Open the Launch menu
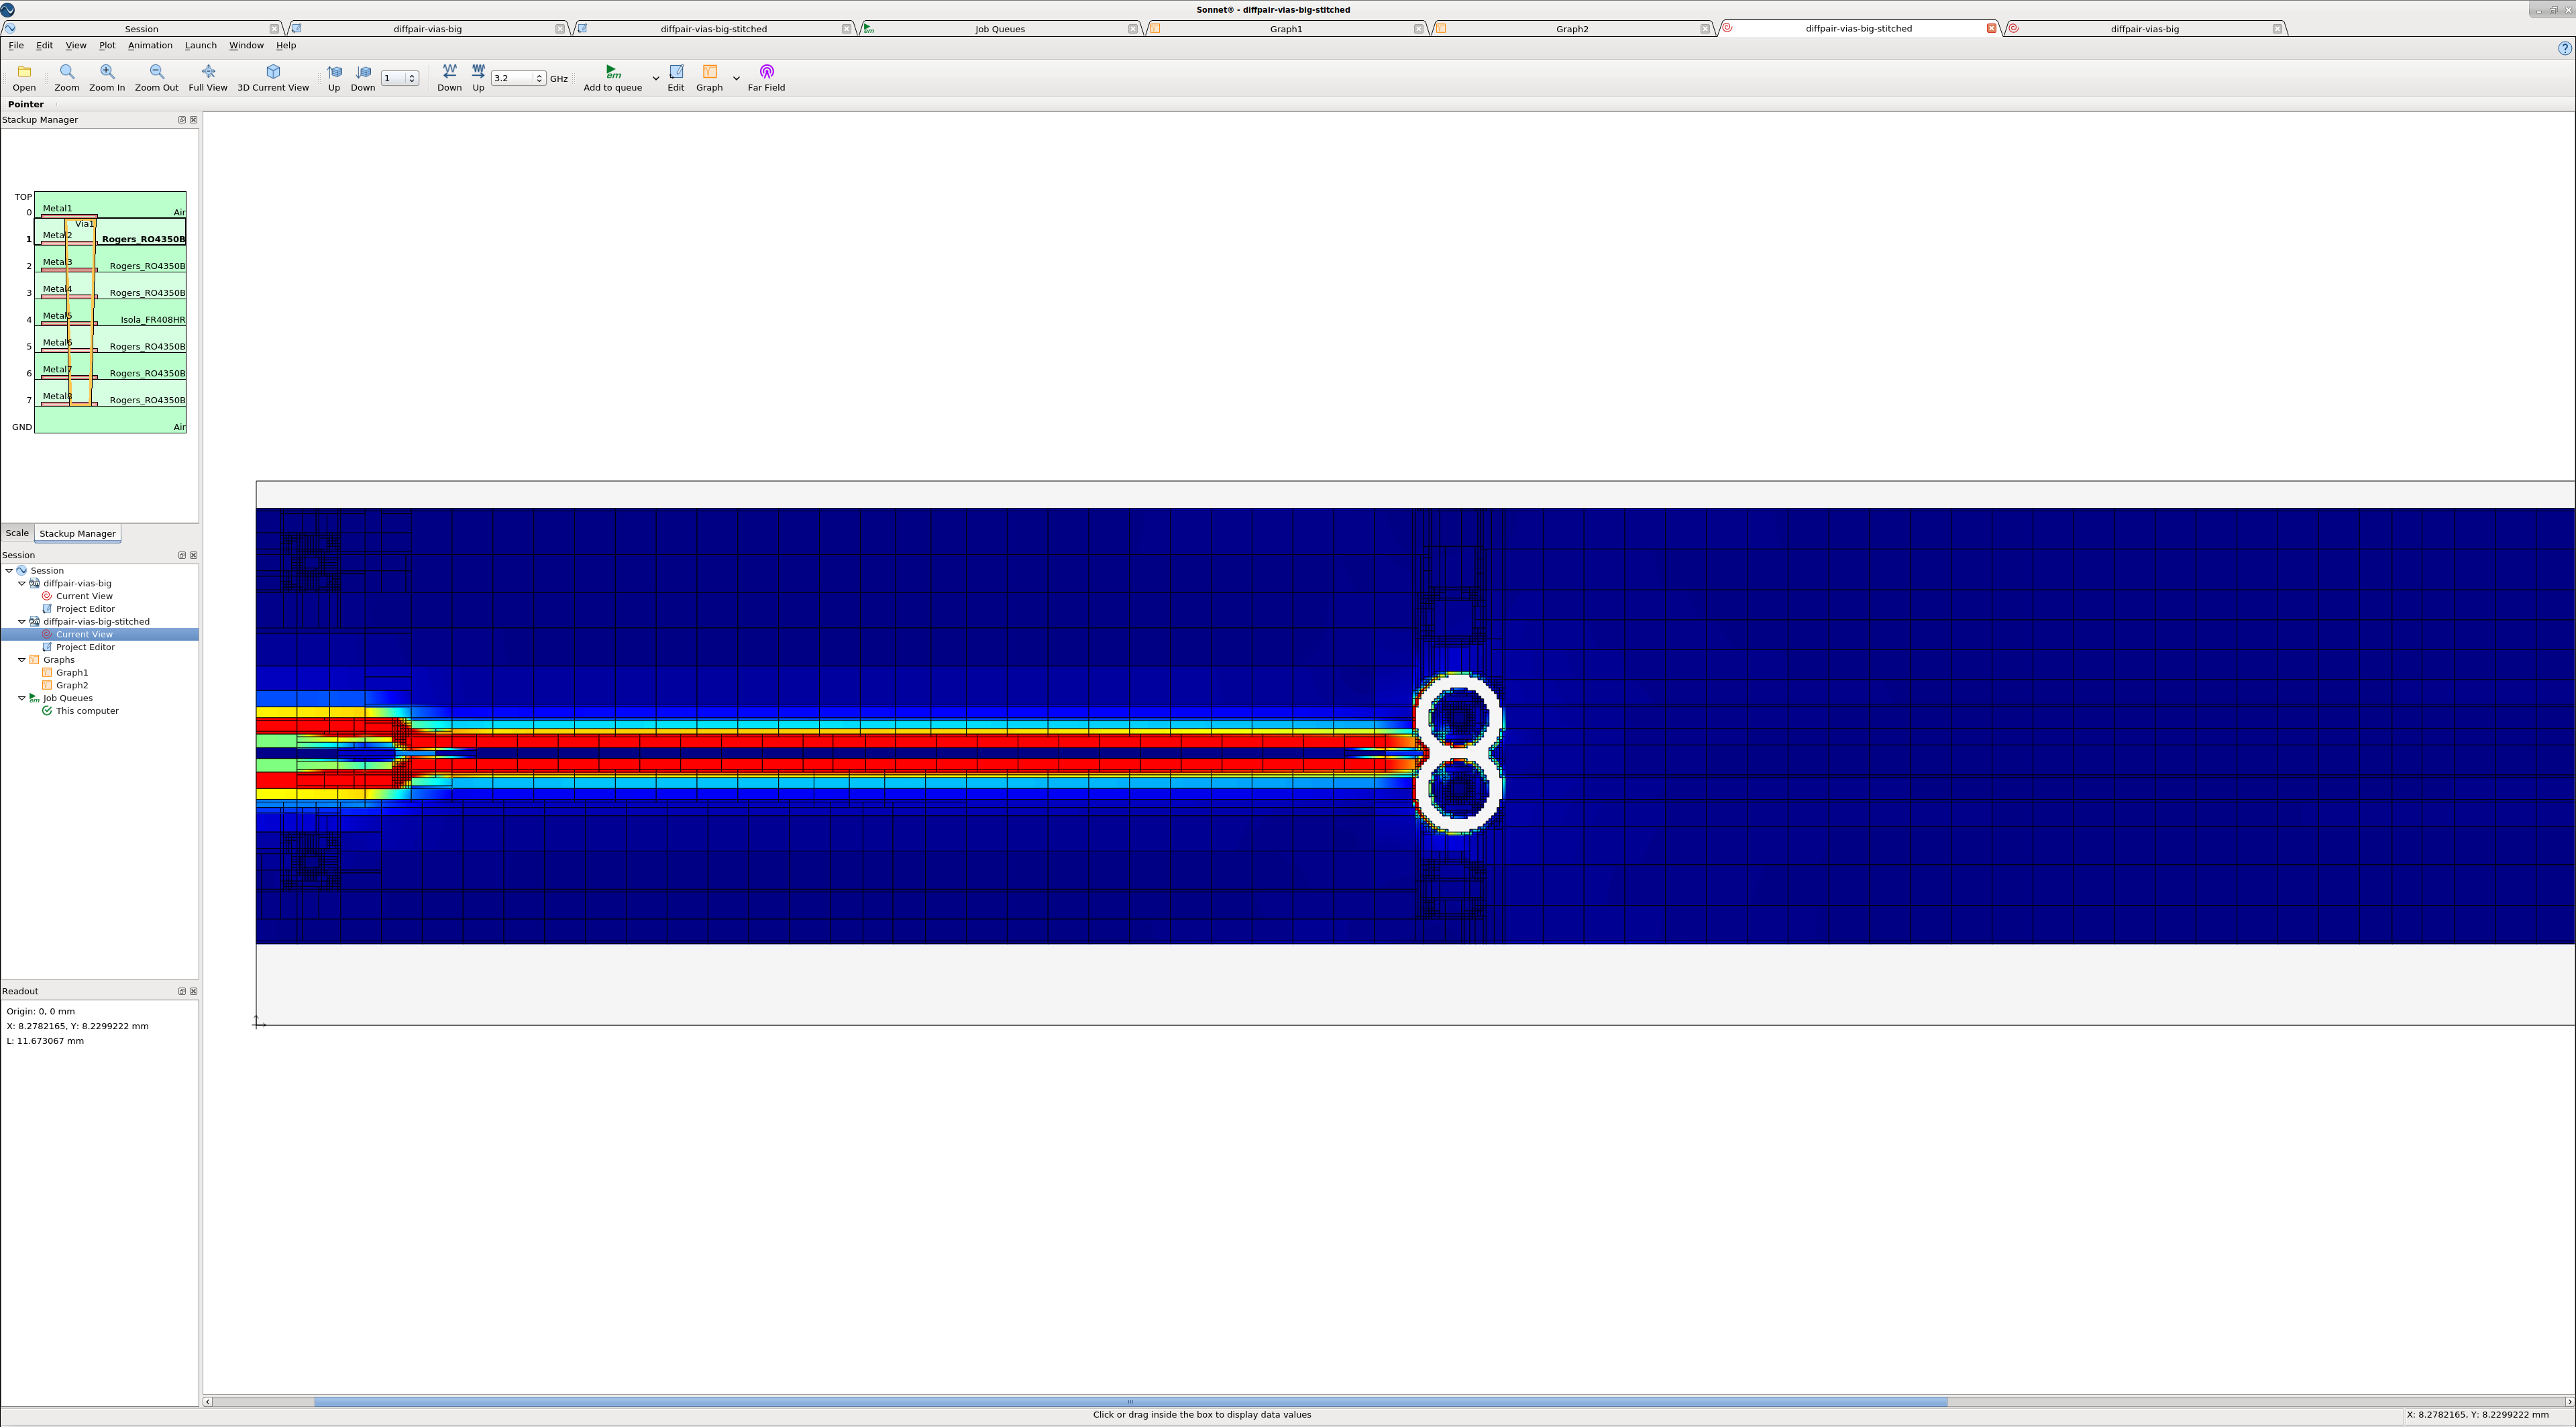The width and height of the screenshot is (2576, 1427). click(201, 46)
